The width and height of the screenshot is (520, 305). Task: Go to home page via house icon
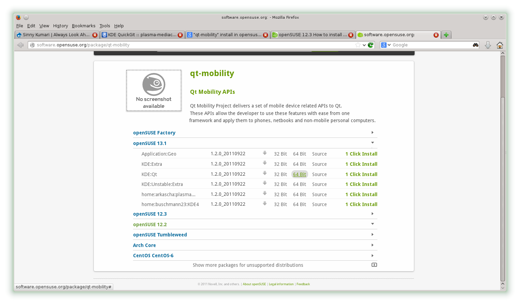pos(500,45)
